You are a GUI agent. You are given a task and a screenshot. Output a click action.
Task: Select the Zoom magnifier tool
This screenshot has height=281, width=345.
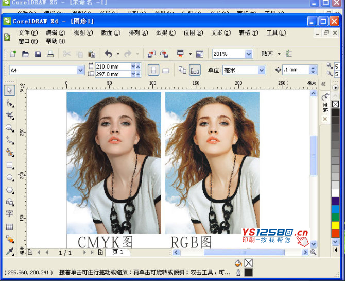9,127
